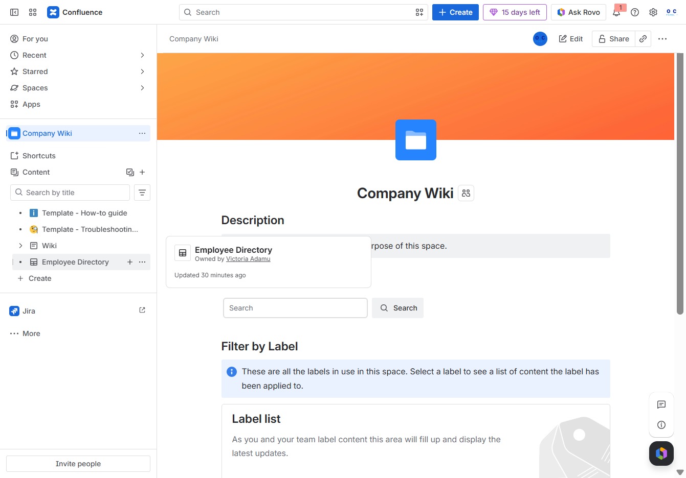This screenshot has height=478, width=686.
Task: Expand the Recent section
Action: pos(142,55)
